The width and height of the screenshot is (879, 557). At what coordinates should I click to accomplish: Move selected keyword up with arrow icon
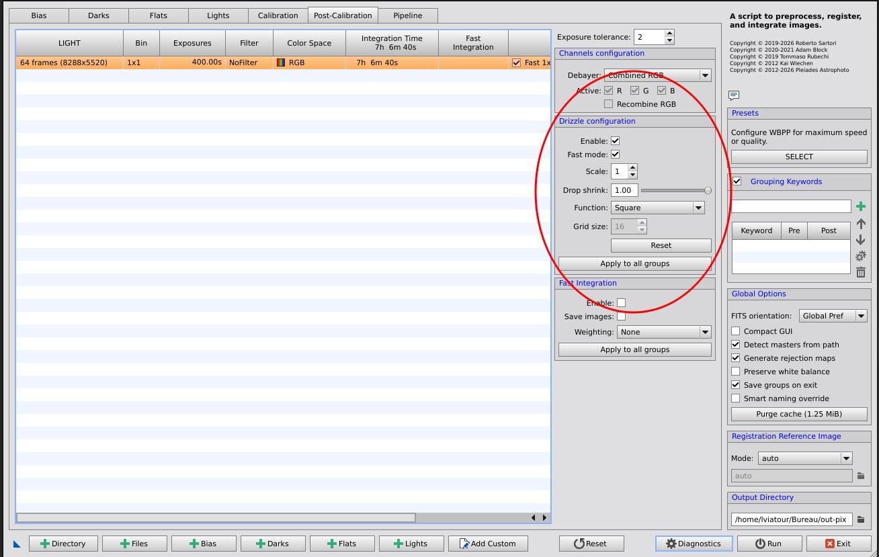(860, 224)
